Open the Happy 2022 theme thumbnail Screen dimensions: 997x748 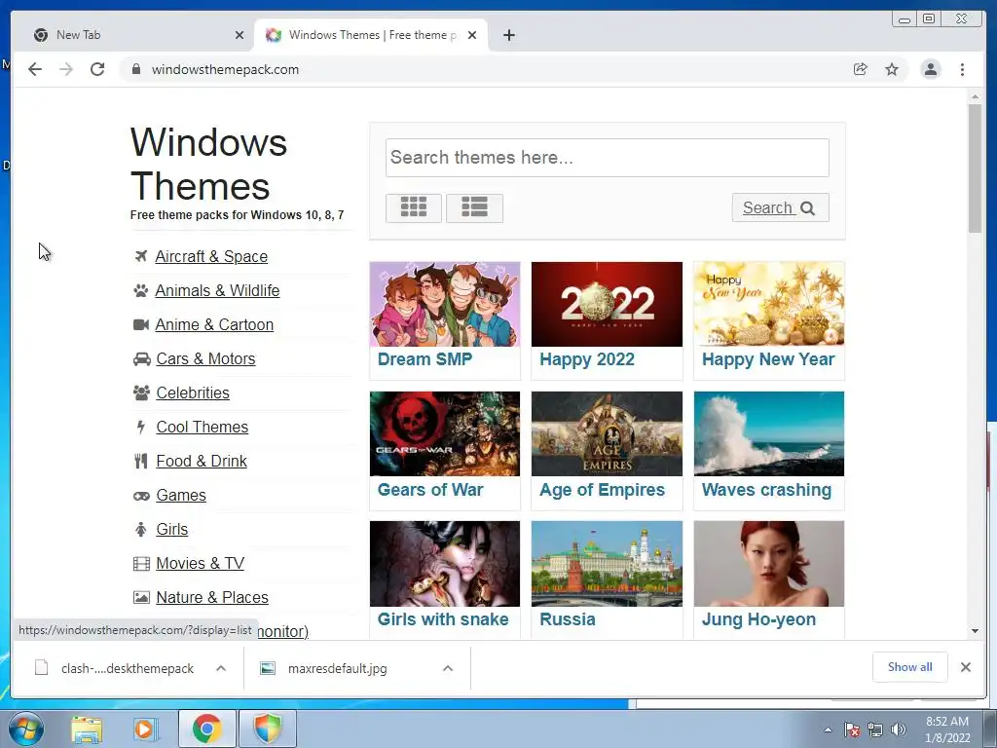(607, 304)
